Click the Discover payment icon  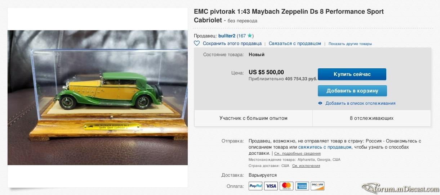tap(317, 186)
